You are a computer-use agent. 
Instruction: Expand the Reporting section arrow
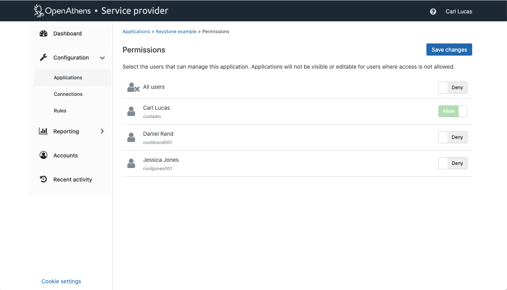coord(102,131)
